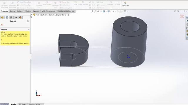Open the home icon in the right task pane
Screen dimensions: 188x105
(187, 21)
